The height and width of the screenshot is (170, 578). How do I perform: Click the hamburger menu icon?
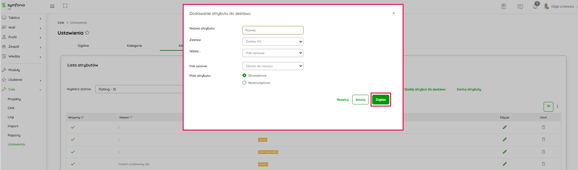(x=52, y=6)
